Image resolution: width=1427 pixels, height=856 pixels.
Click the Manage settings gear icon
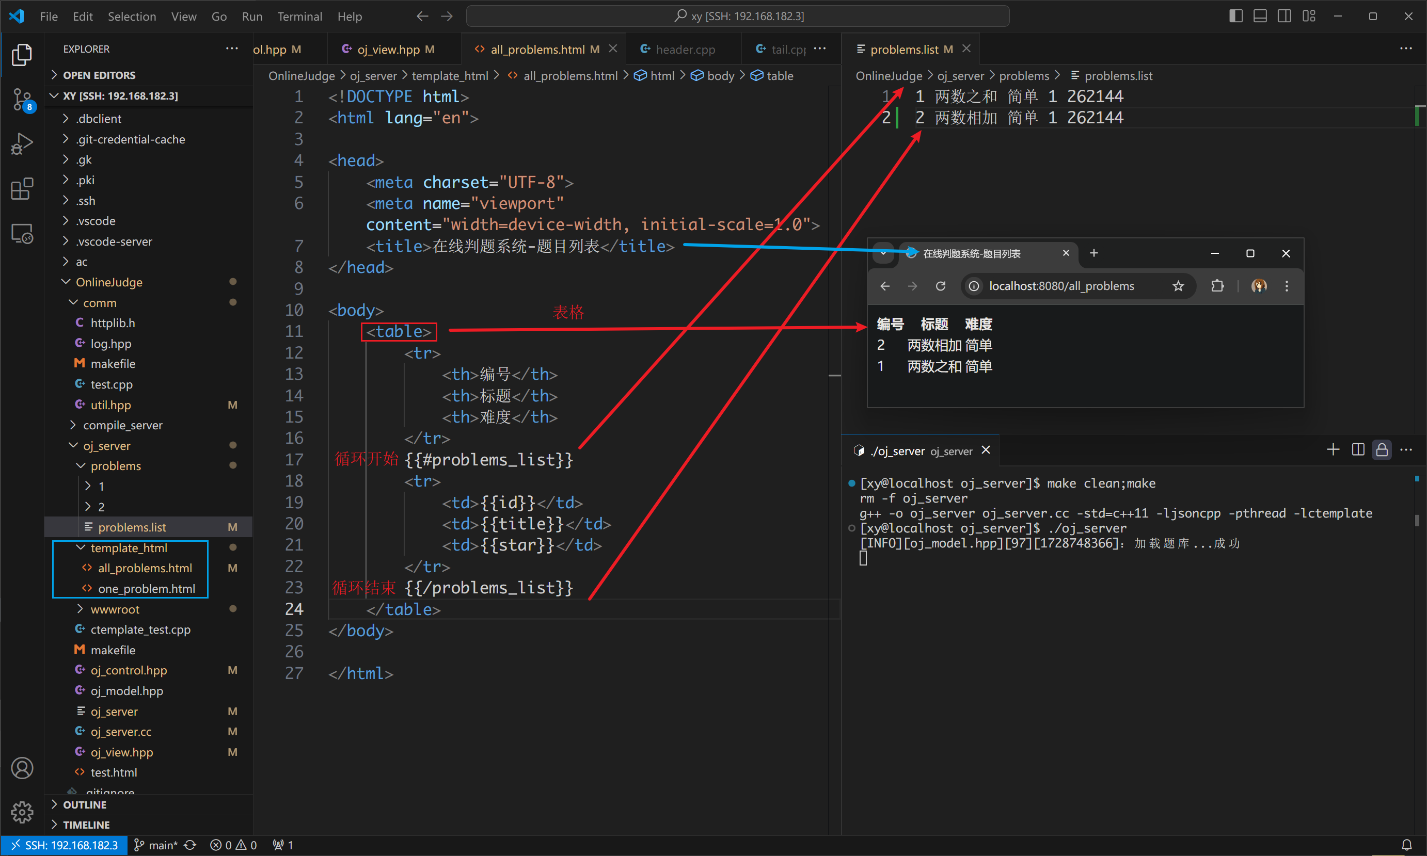click(22, 812)
